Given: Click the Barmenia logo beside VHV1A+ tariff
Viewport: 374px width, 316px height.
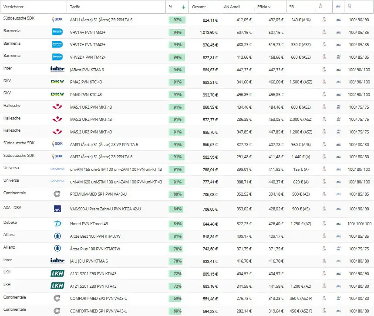Looking at the screenshot, I should 57,32.
